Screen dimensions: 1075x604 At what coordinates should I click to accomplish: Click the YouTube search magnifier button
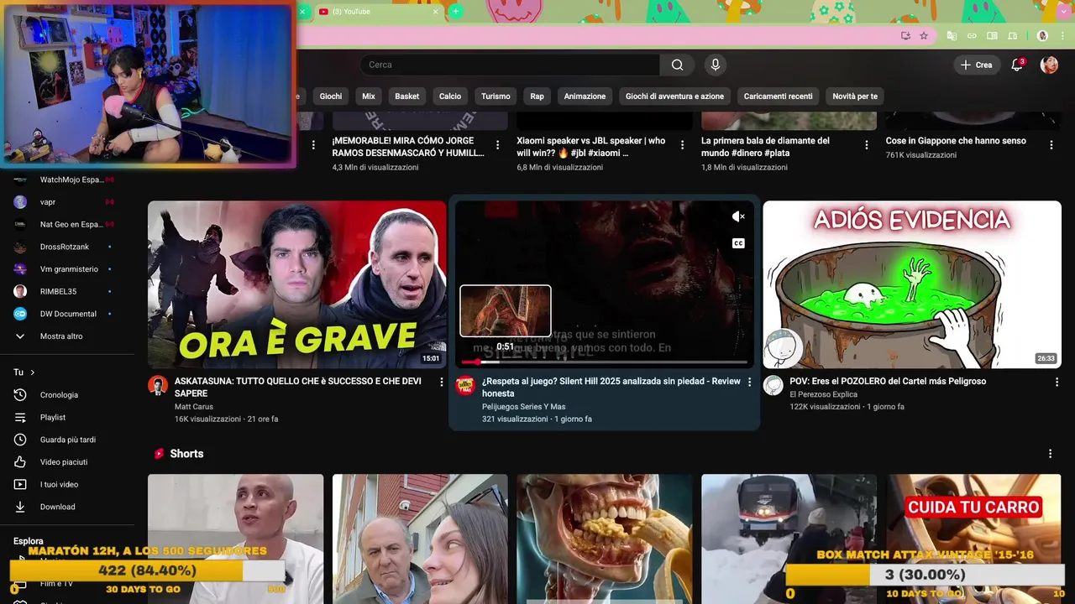(x=677, y=65)
